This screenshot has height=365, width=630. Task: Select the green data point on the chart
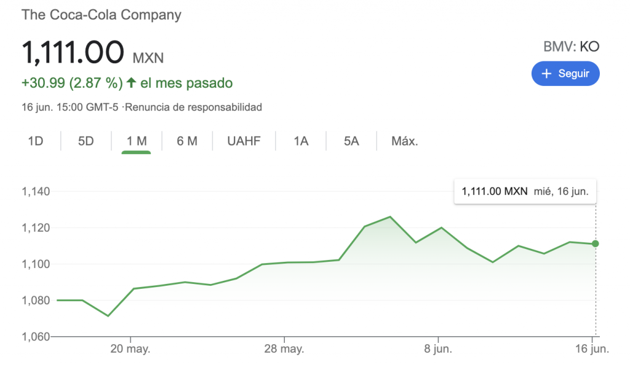click(594, 244)
